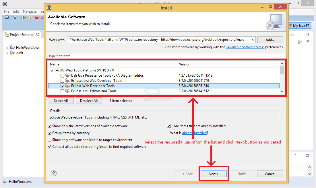Toggle the Web Tools Platform (WTP) 3.7.0 checkbox
Screen dimensions: 316x188
pos(57,70)
